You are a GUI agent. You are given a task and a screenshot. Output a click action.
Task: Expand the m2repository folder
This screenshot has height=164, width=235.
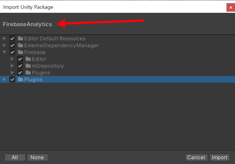12,66
